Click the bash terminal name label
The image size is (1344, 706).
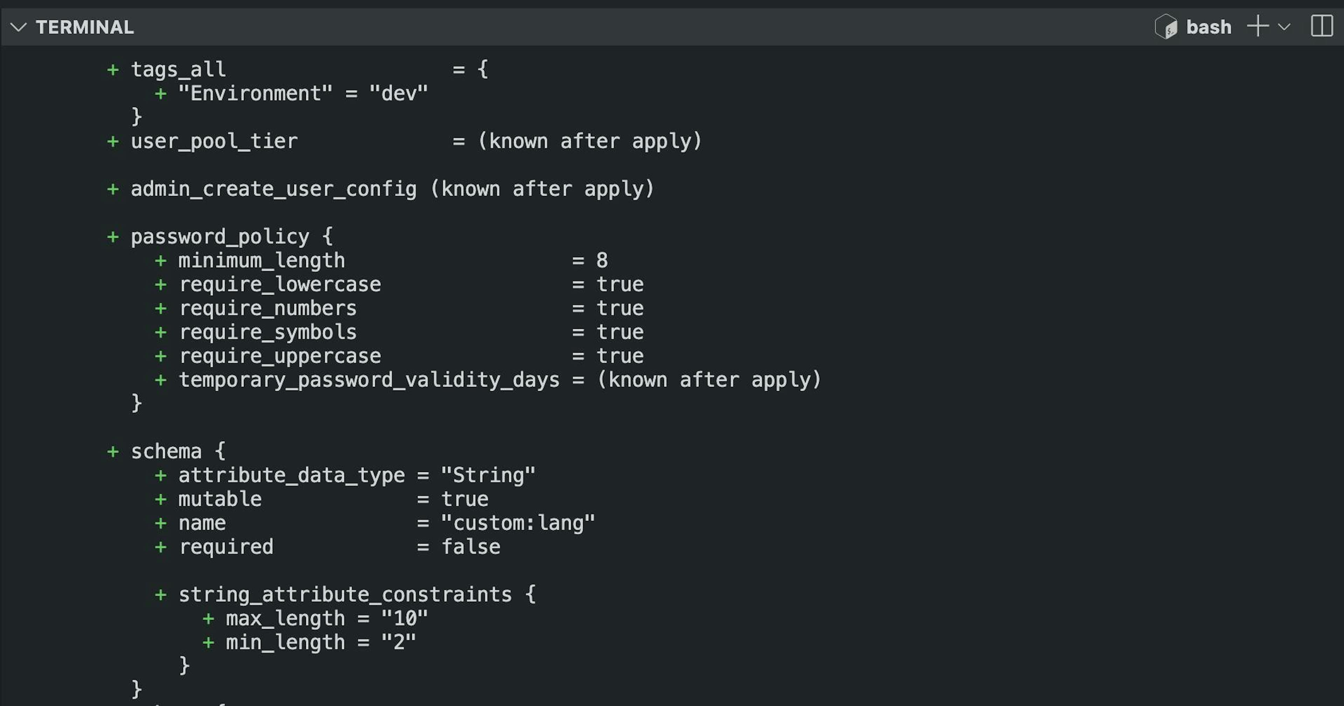tap(1208, 27)
